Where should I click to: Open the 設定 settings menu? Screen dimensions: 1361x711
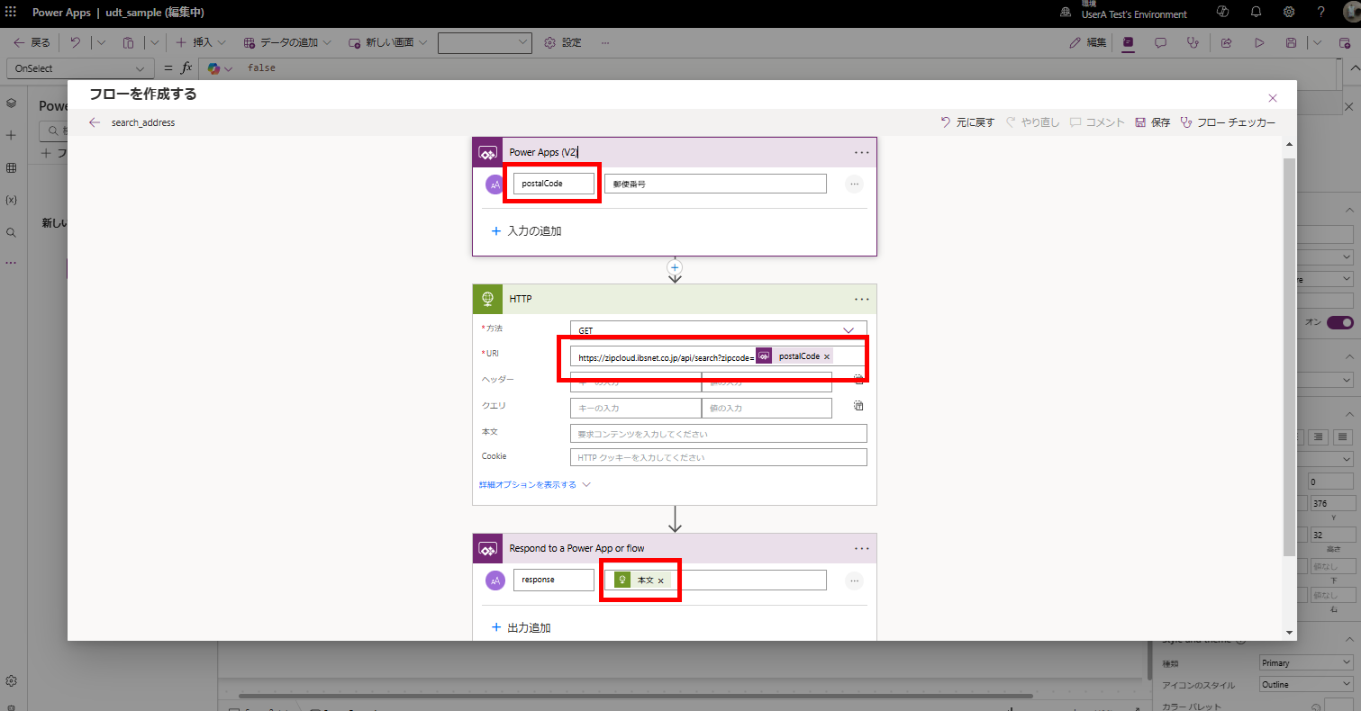(x=563, y=41)
